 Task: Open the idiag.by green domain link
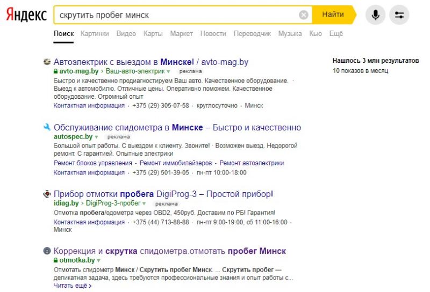click(x=66, y=203)
